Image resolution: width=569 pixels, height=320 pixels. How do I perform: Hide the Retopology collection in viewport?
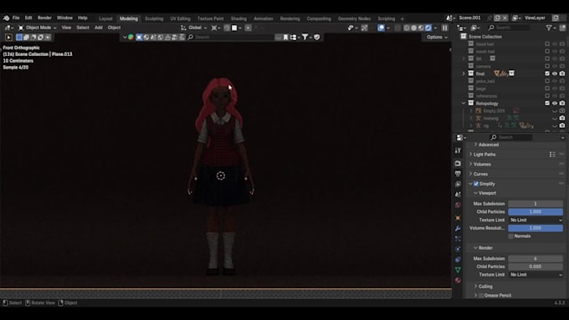tap(555, 104)
